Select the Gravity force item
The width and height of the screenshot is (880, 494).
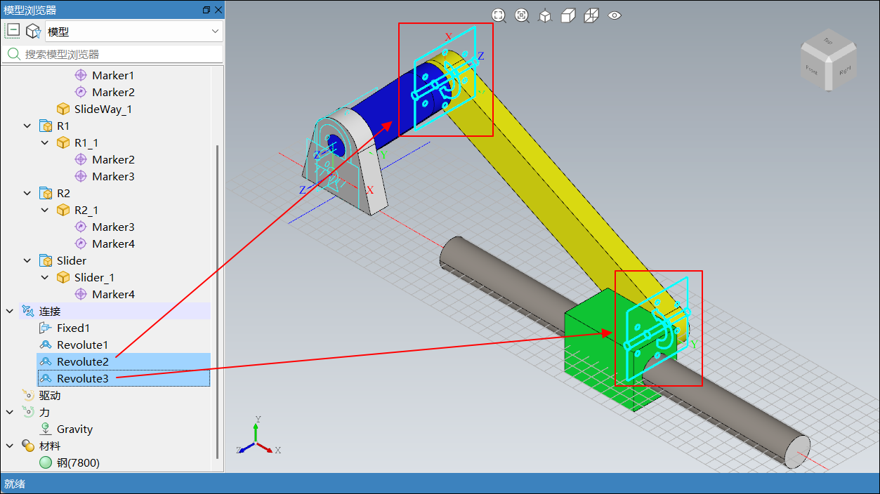[x=74, y=429]
